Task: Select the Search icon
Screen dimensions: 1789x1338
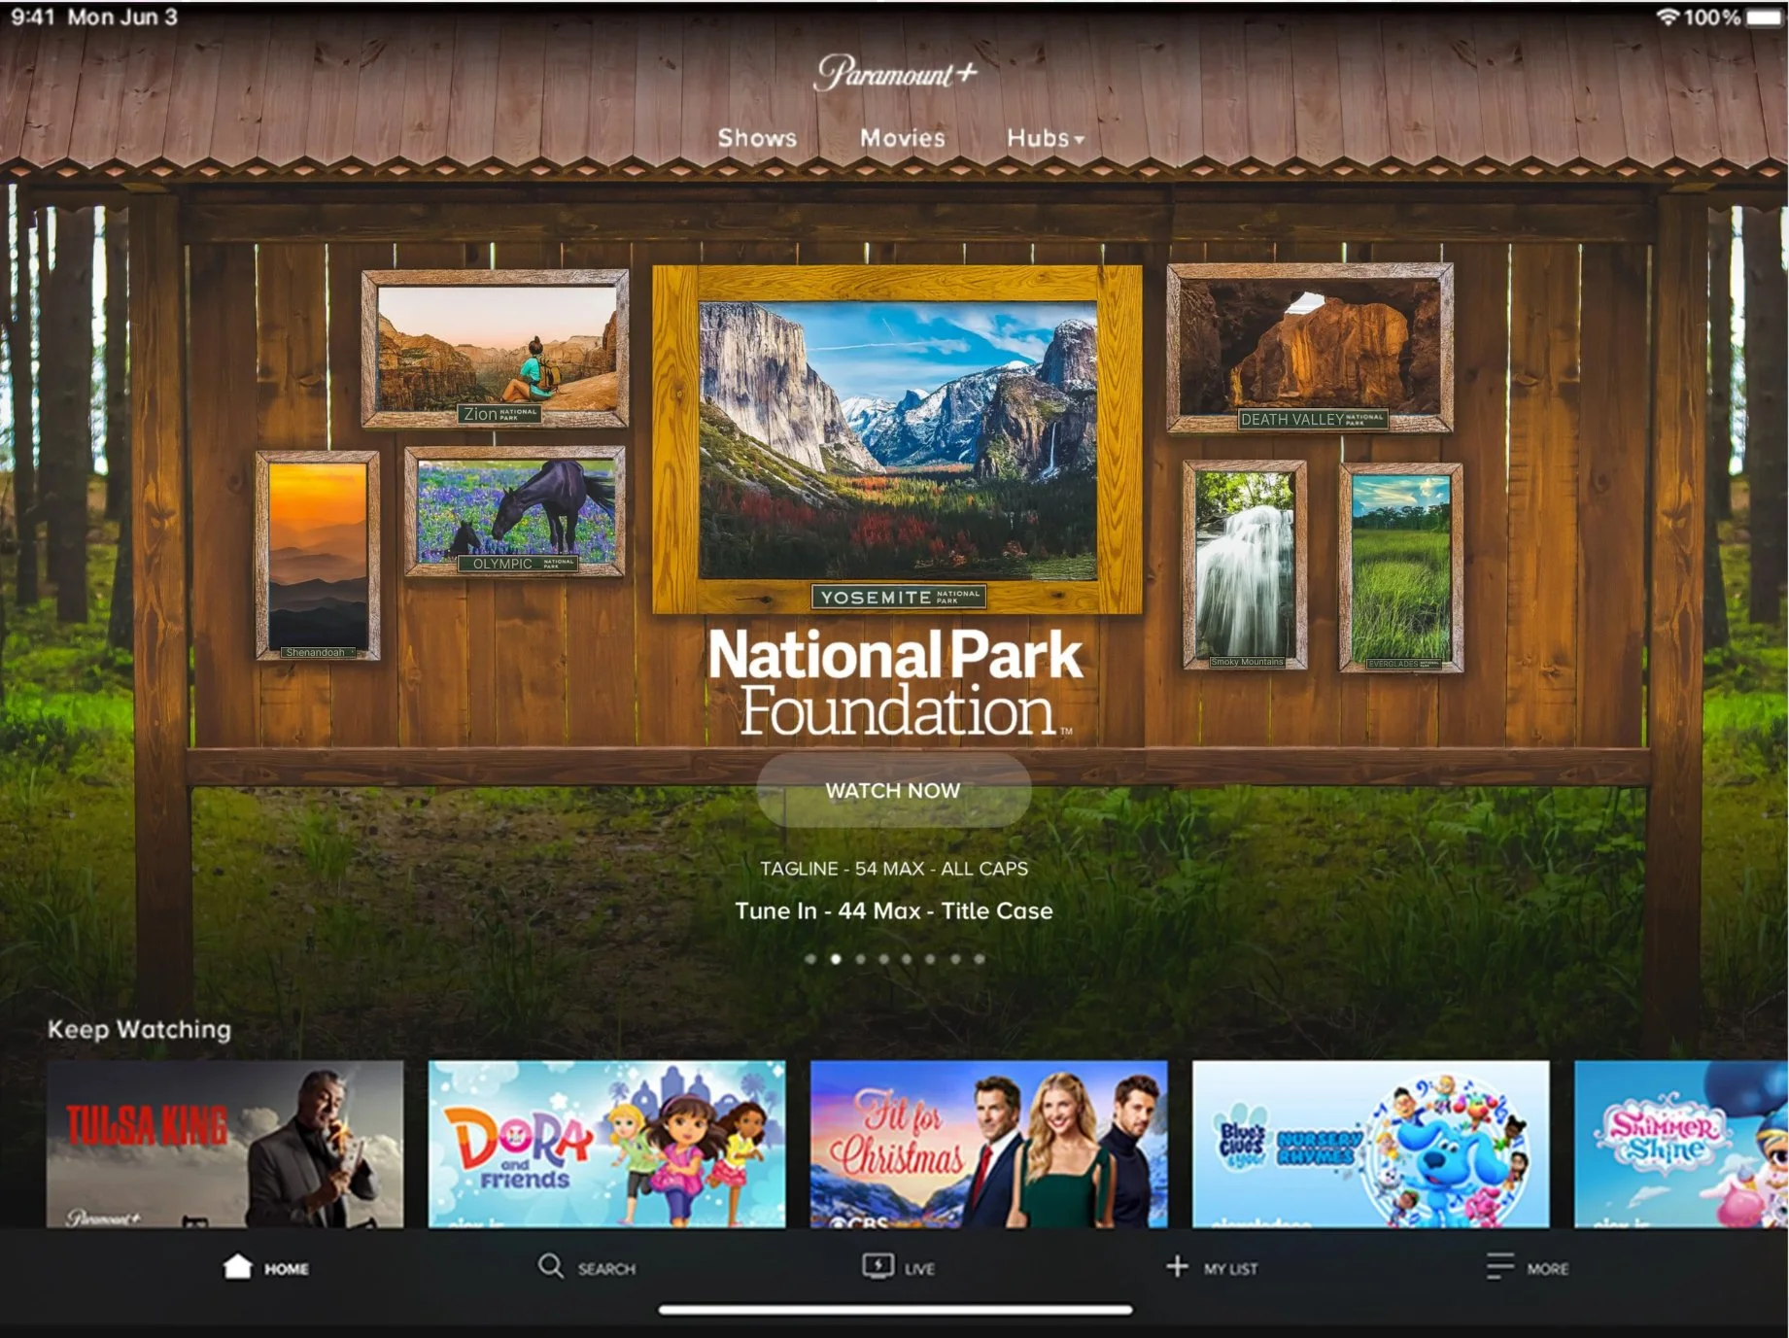Action: (550, 1267)
